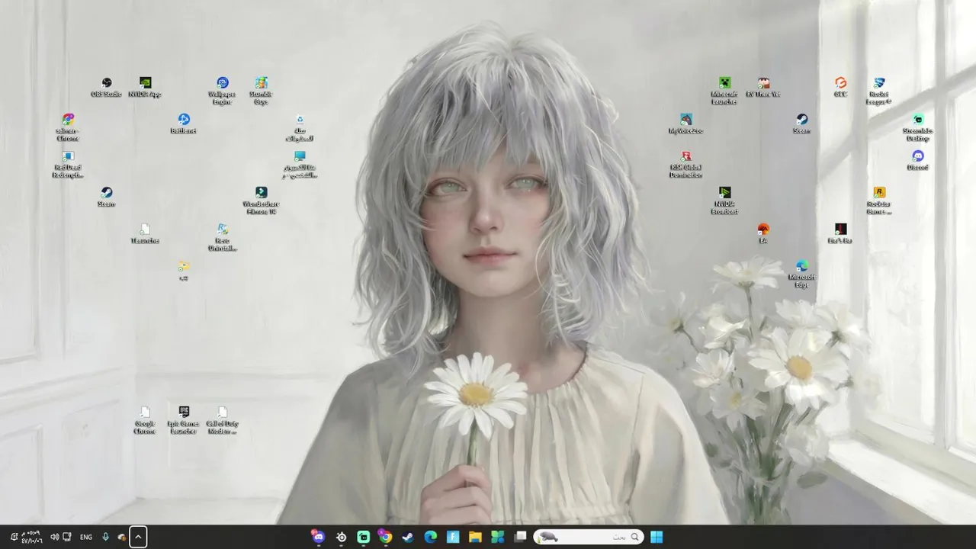Open the Streamlabs icon in the taskbar
Image resolution: width=976 pixels, height=549 pixels.
tap(364, 537)
